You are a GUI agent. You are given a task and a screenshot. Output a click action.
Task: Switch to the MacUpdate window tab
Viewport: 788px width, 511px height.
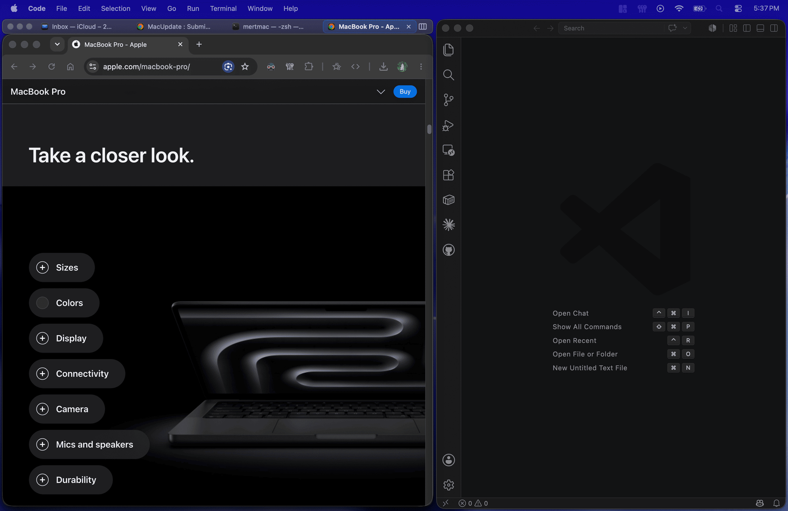(x=173, y=27)
